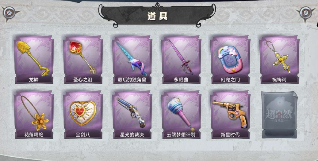318x161 pixels.
Task: Click the 云端梦想计划 name label
Action: click(x=181, y=135)
